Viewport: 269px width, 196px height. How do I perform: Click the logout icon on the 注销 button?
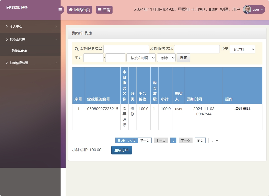tap(100, 10)
